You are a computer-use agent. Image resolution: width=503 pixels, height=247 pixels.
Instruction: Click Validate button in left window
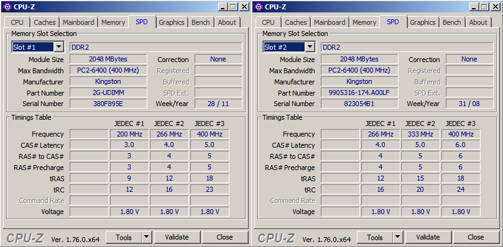(177, 238)
